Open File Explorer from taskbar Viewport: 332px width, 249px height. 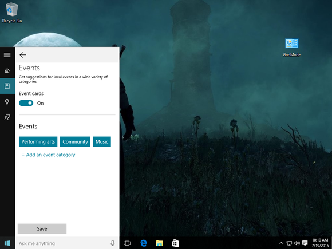159,243
